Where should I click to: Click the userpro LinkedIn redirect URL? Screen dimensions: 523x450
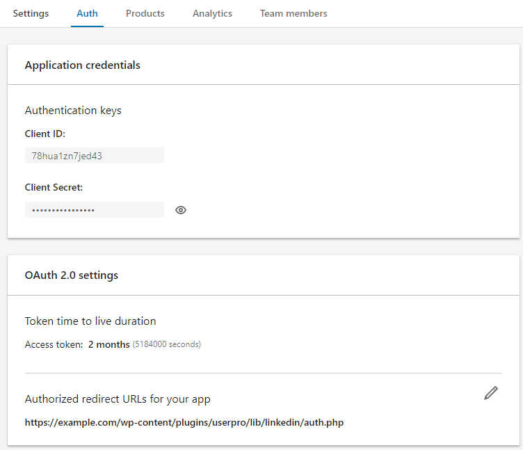184,422
